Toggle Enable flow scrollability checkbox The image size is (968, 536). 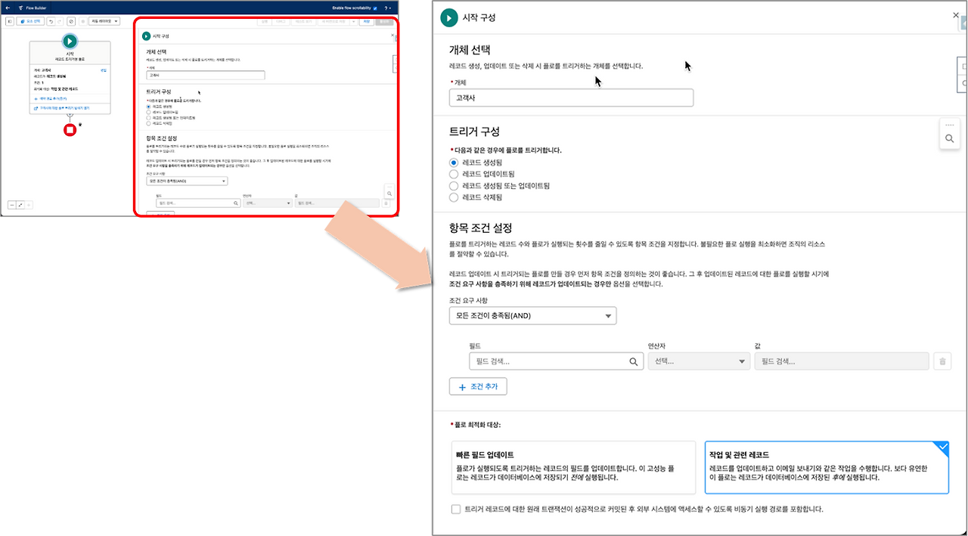point(375,8)
